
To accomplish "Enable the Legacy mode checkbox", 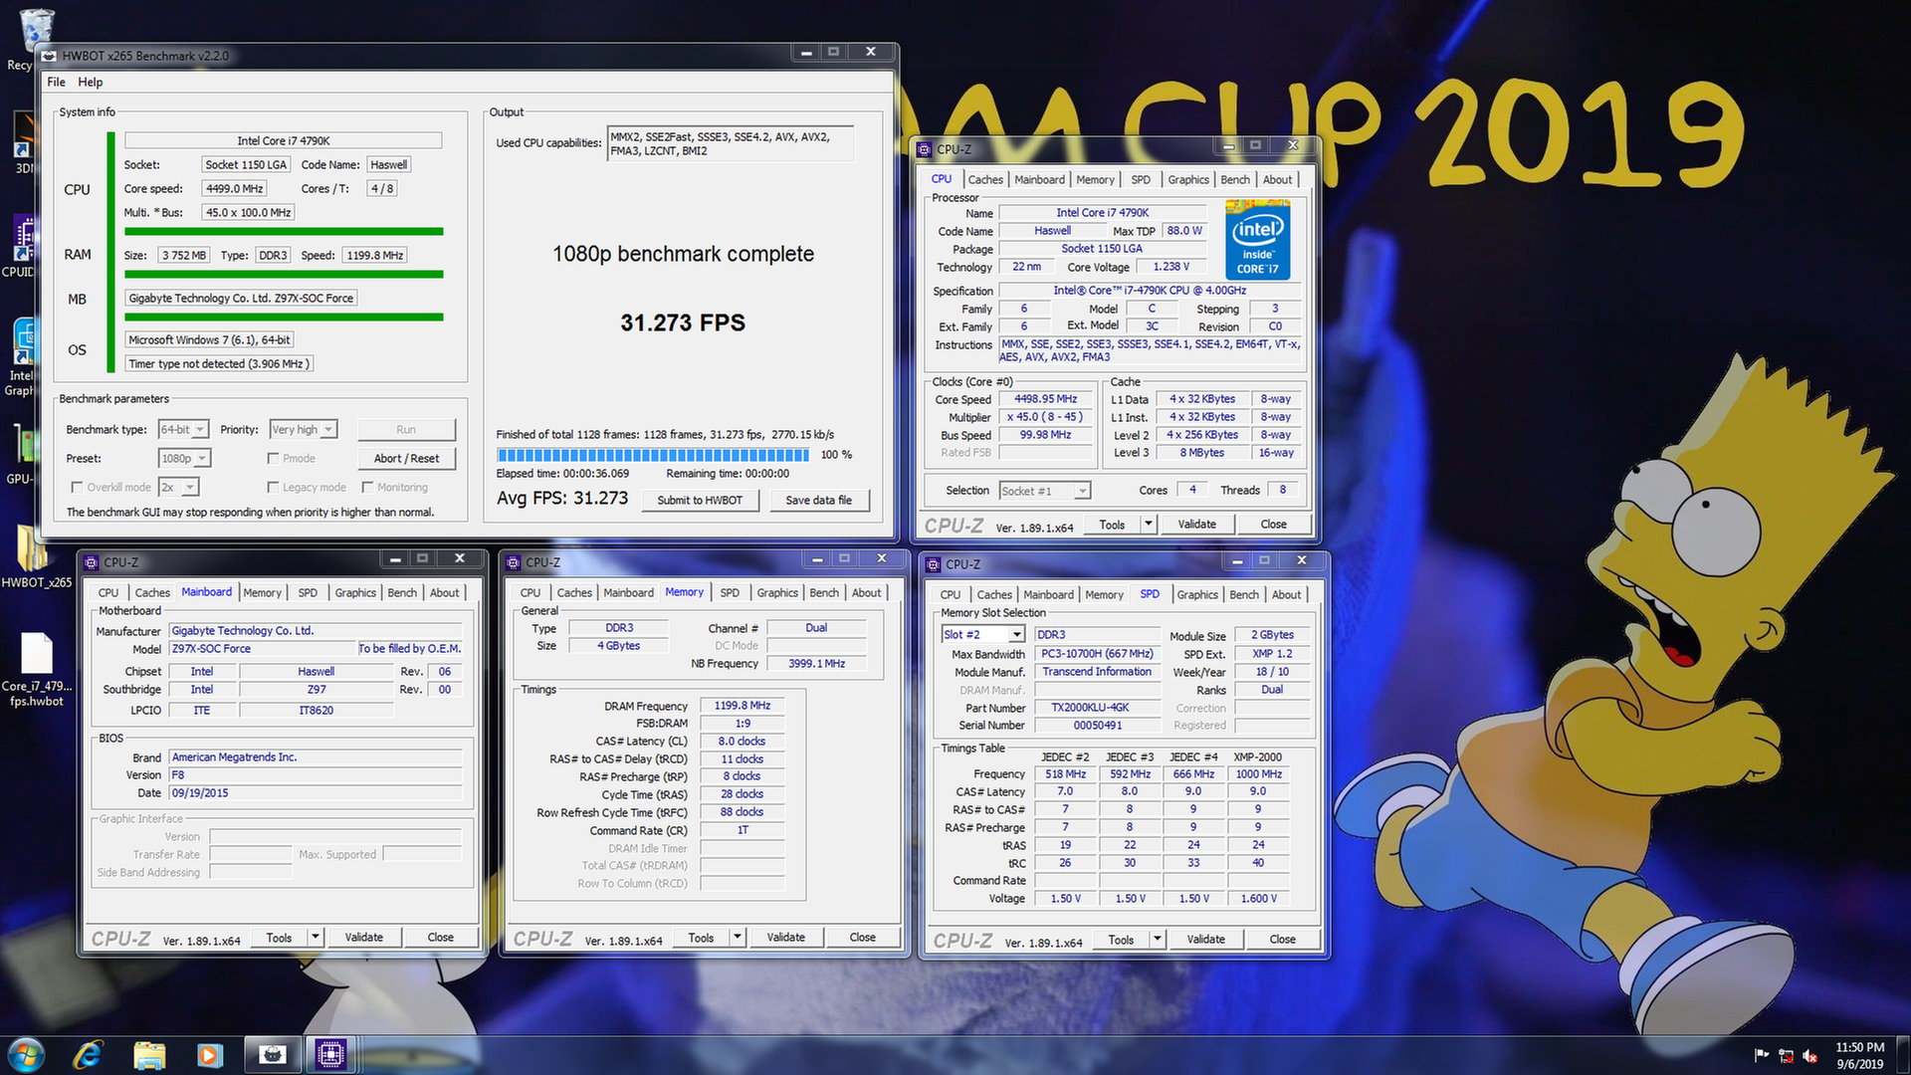I will click(273, 487).
